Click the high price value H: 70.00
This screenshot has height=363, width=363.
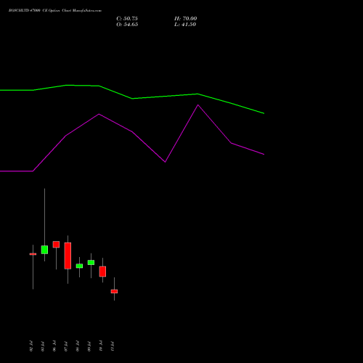(x=185, y=19)
